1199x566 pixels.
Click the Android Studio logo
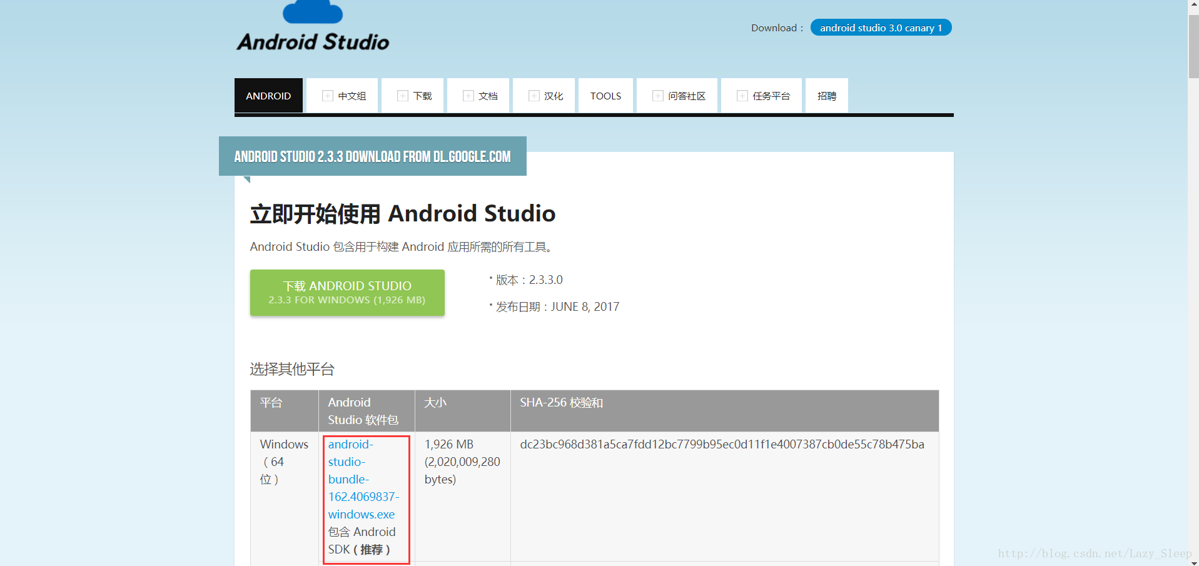(313, 26)
